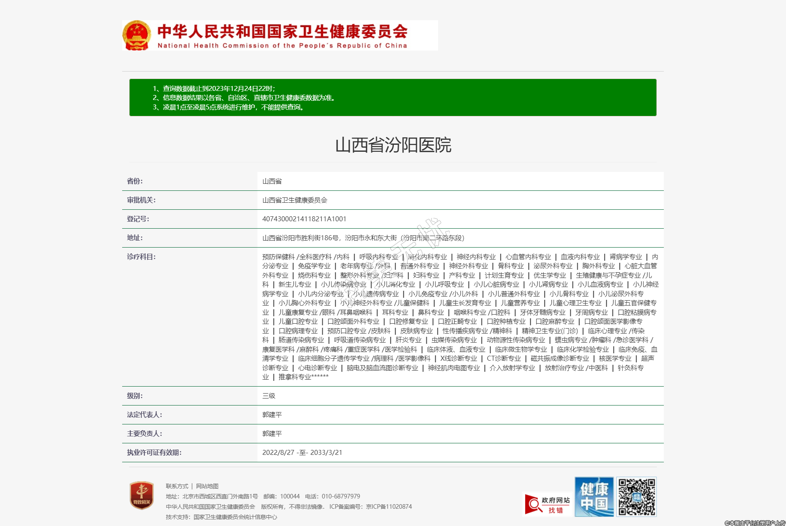Click the license validity dates 2022/8/27 to 2033/3/21

point(302,452)
